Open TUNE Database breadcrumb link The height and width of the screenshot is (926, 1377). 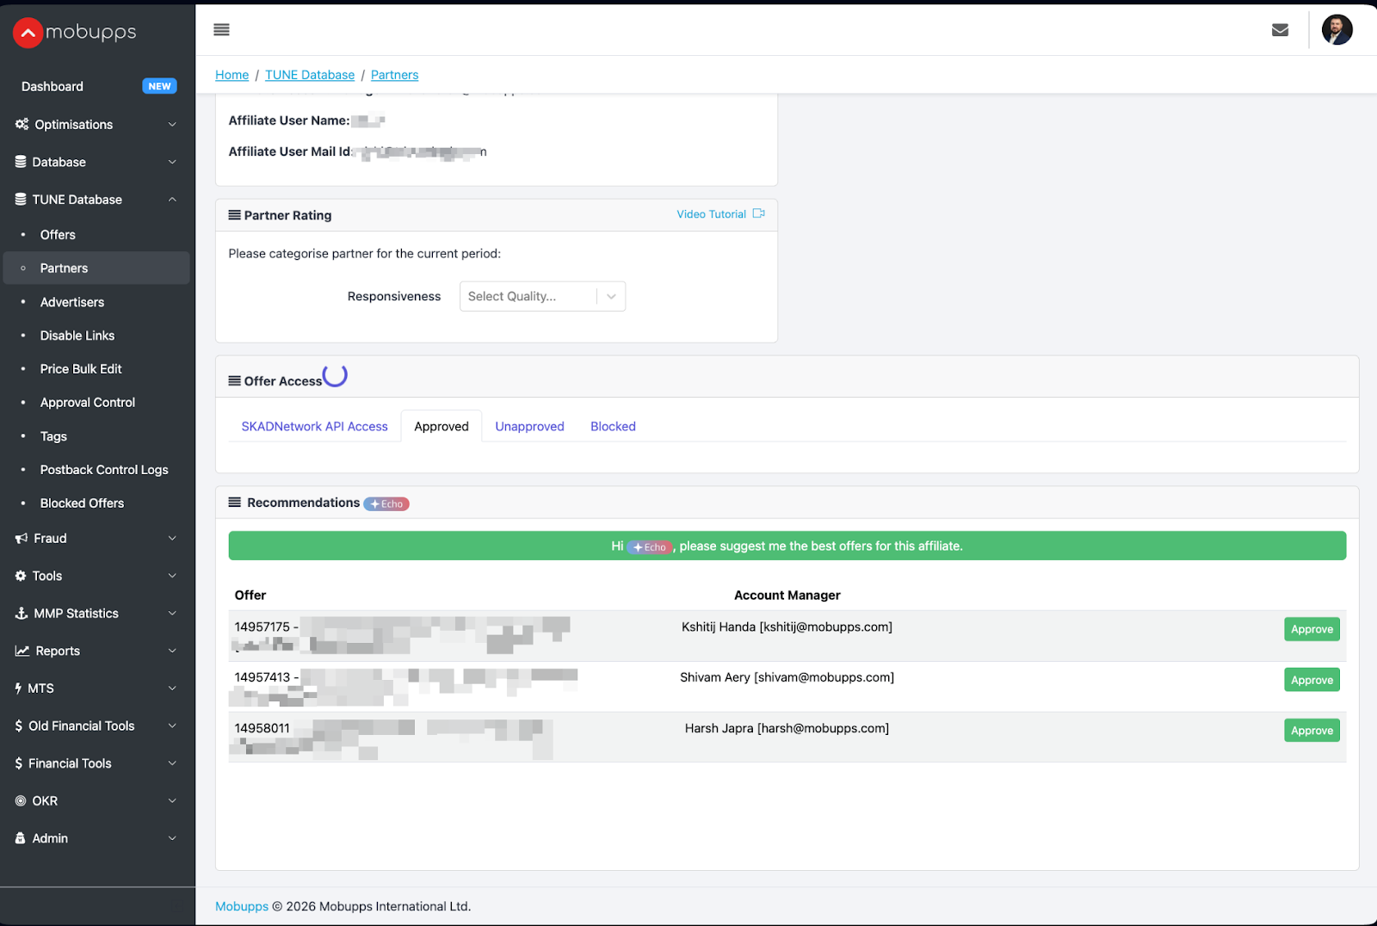[310, 75]
